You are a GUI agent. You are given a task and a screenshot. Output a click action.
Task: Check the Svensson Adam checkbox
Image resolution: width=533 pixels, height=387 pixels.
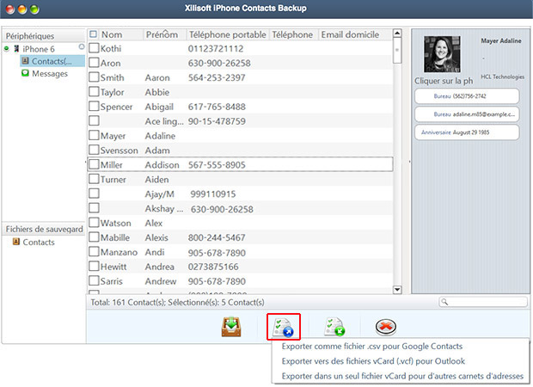pos(94,150)
